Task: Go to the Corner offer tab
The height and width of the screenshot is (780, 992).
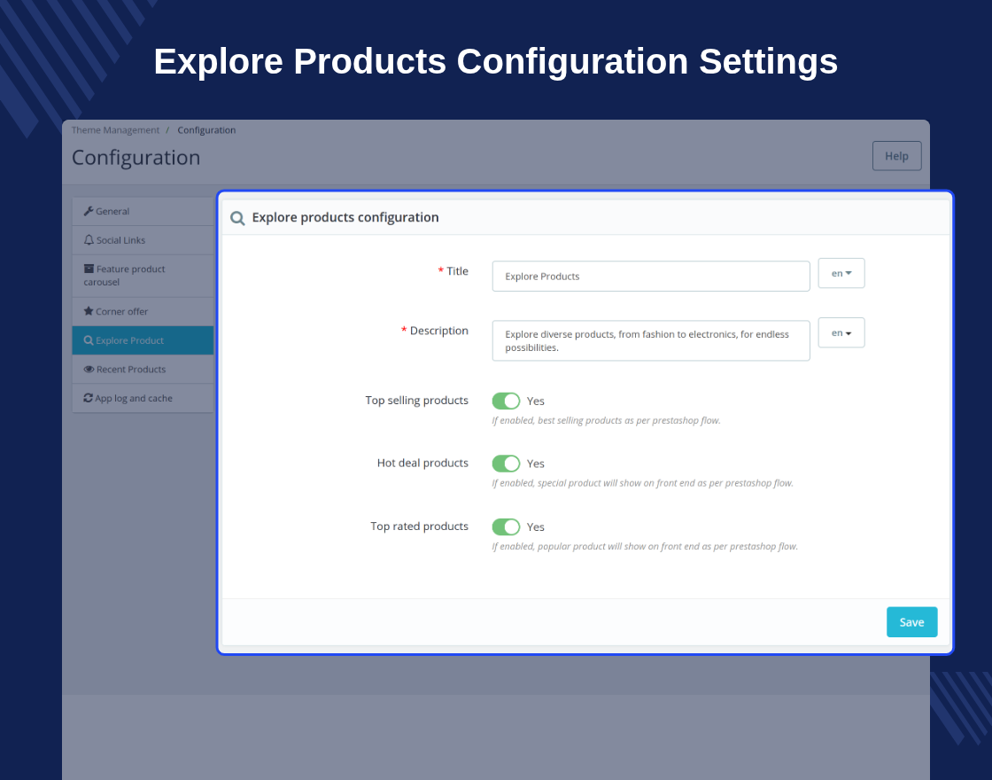Action: pos(143,311)
